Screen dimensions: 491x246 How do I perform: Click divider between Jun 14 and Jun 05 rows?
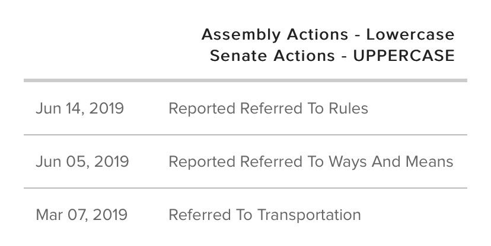point(245,135)
